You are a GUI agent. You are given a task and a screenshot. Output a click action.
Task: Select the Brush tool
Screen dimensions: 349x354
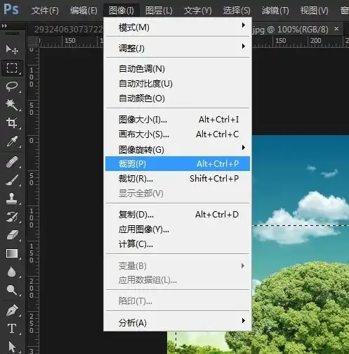coord(12,180)
